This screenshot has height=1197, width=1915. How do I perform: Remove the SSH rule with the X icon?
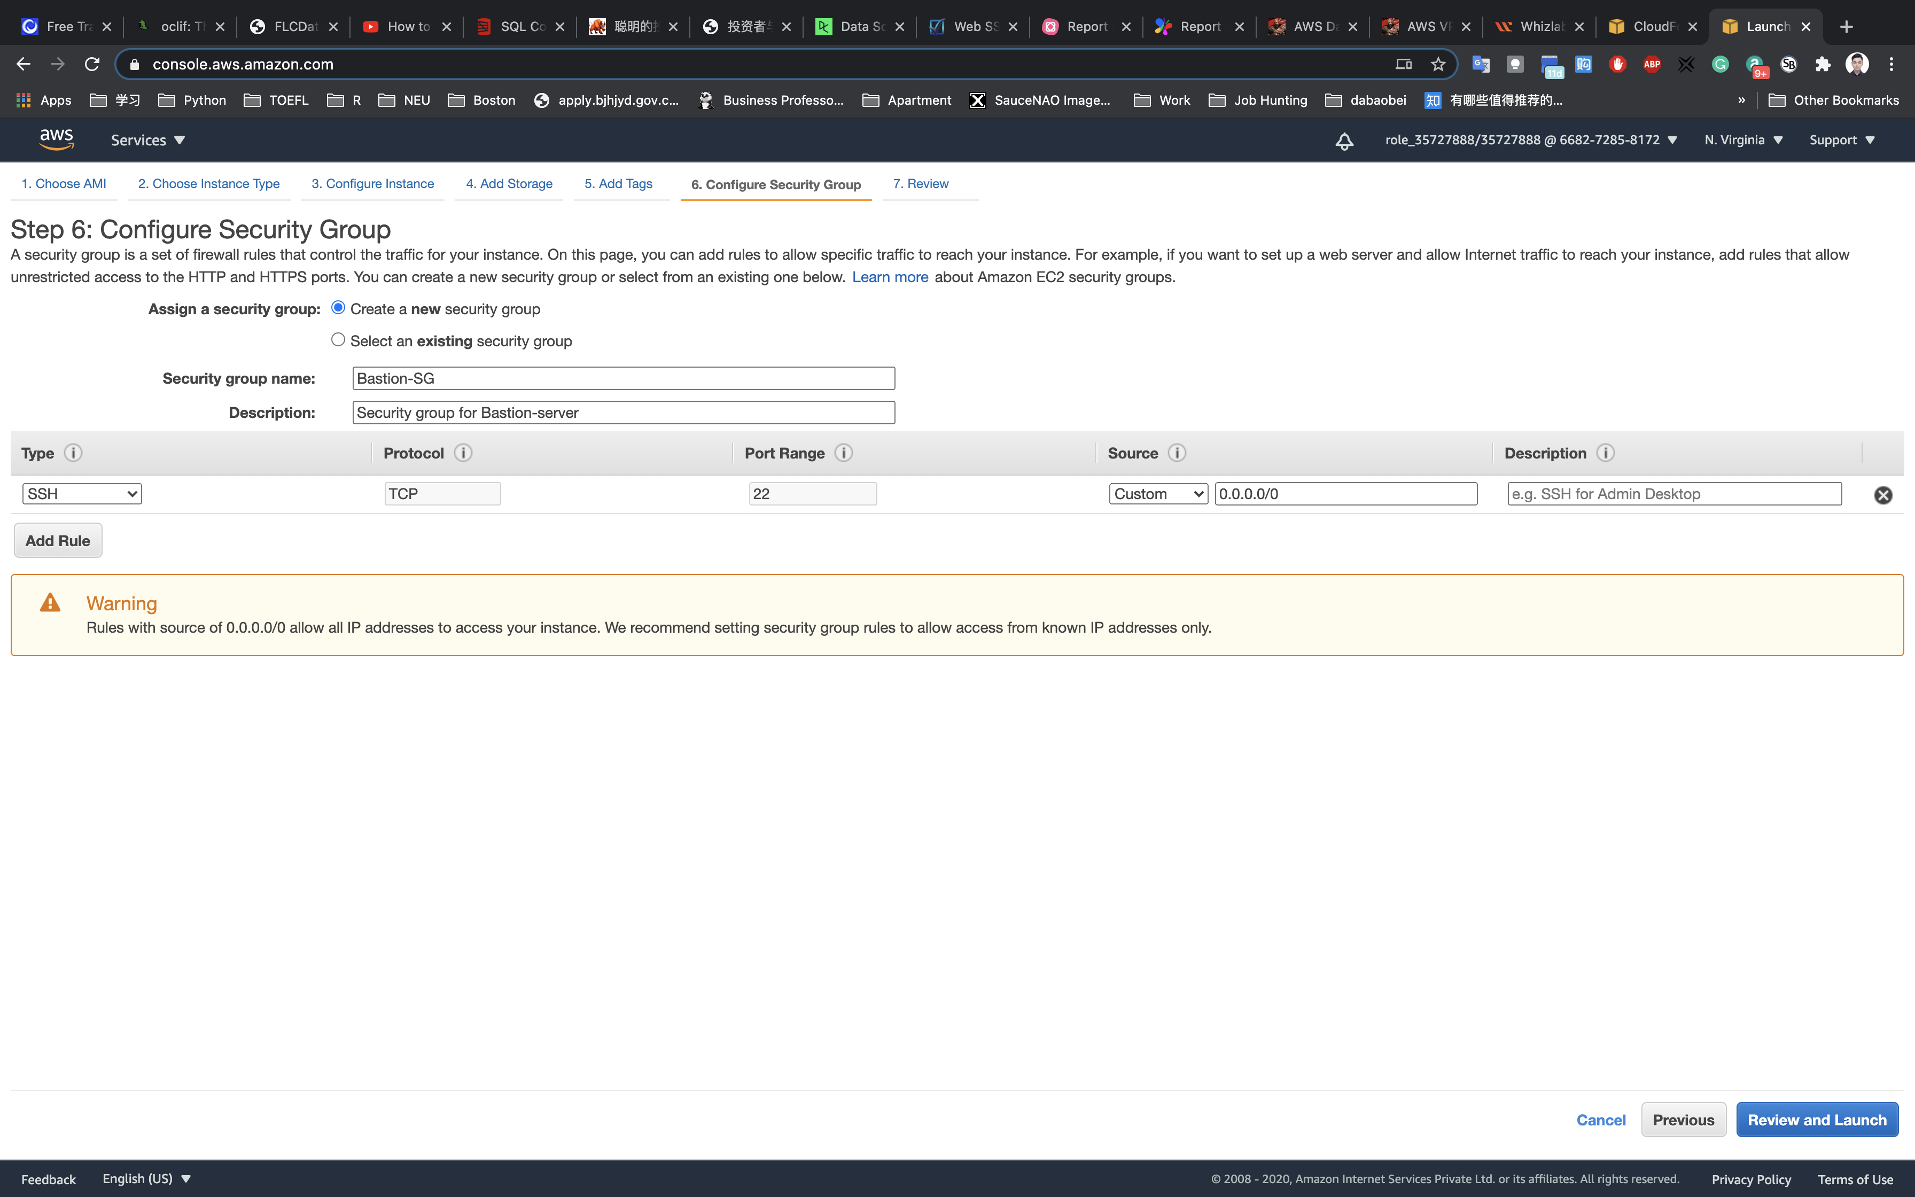pyautogui.click(x=1882, y=495)
